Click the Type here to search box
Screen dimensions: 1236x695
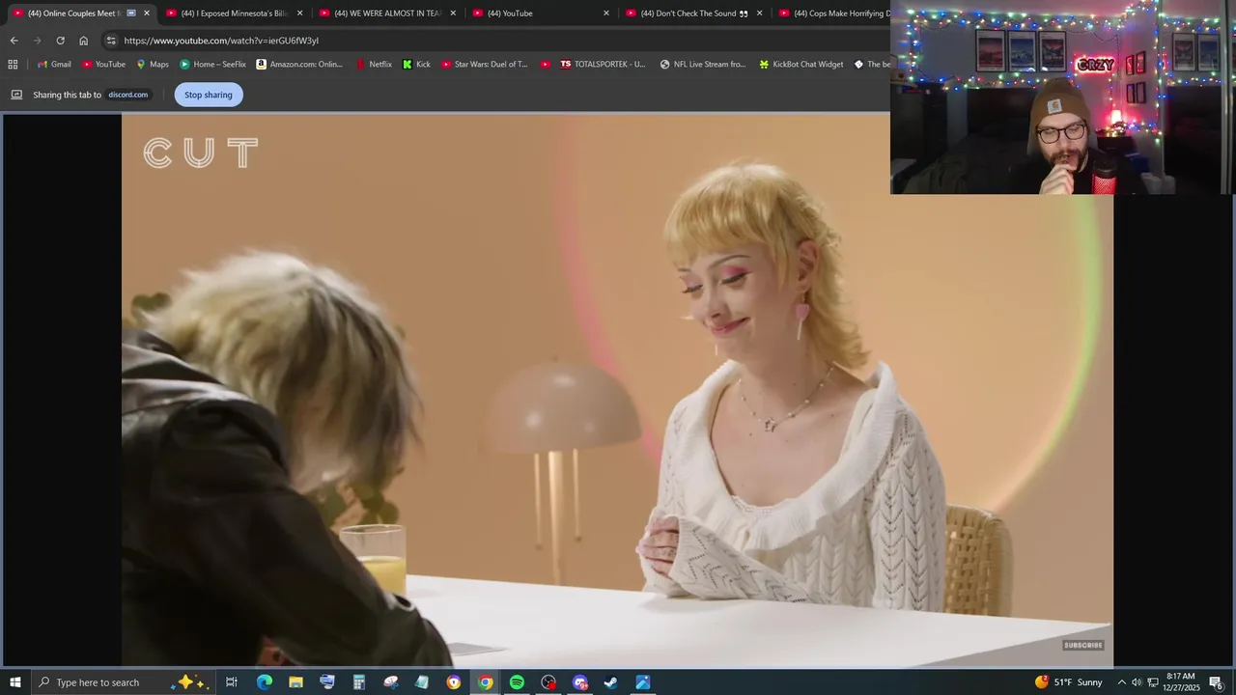(124, 682)
